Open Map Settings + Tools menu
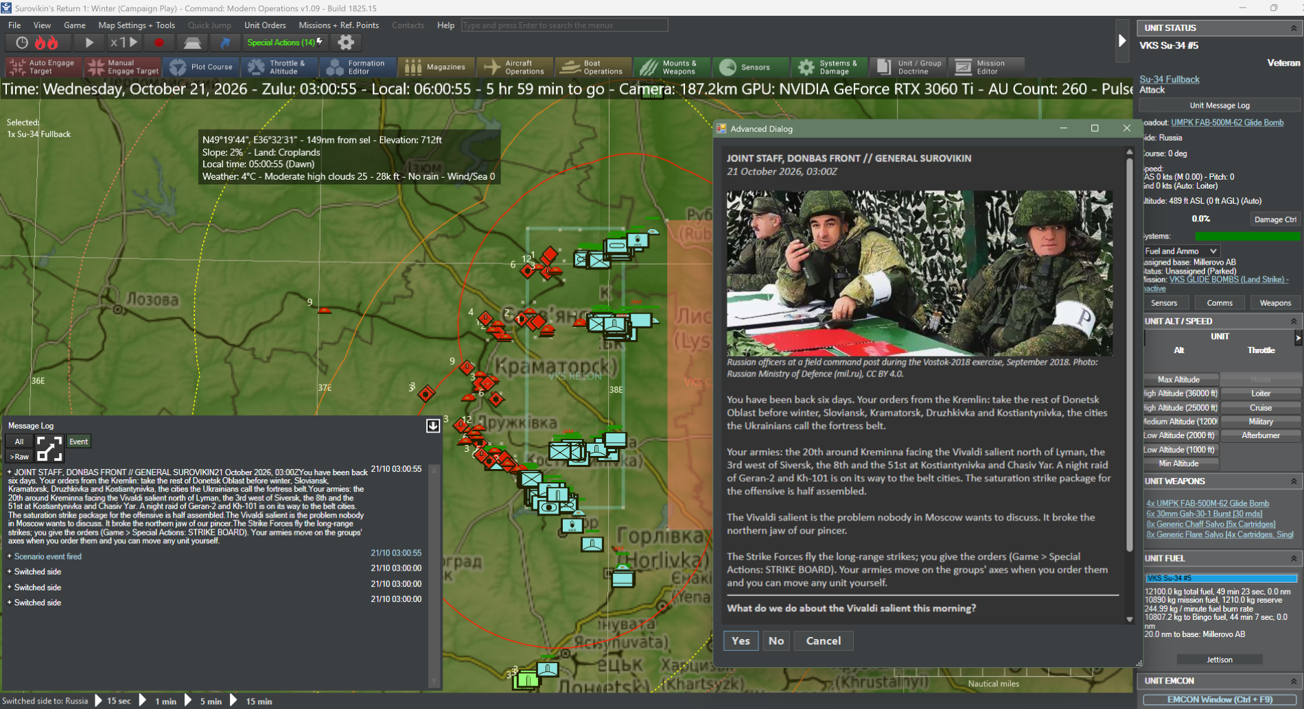The image size is (1304, 709). pos(137,25)
